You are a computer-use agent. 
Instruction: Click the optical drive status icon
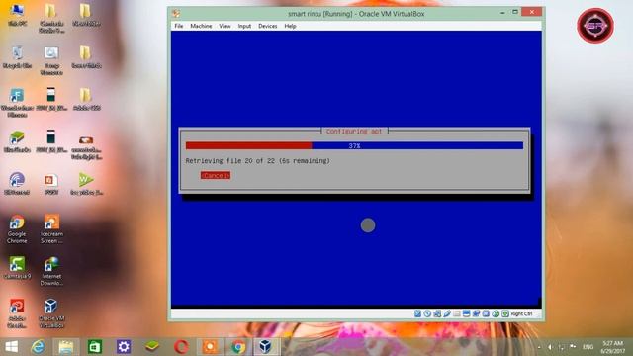click(427, 313)
